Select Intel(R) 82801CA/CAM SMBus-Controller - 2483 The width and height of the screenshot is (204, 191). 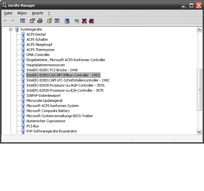(x=63, y=75)
